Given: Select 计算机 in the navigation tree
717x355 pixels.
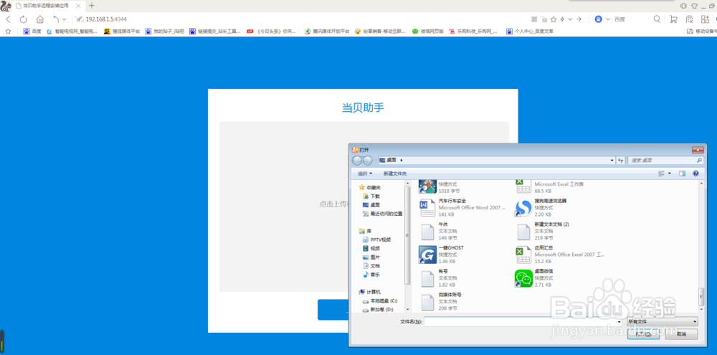Looking at the screenshot, I should (x=370, y=292).
